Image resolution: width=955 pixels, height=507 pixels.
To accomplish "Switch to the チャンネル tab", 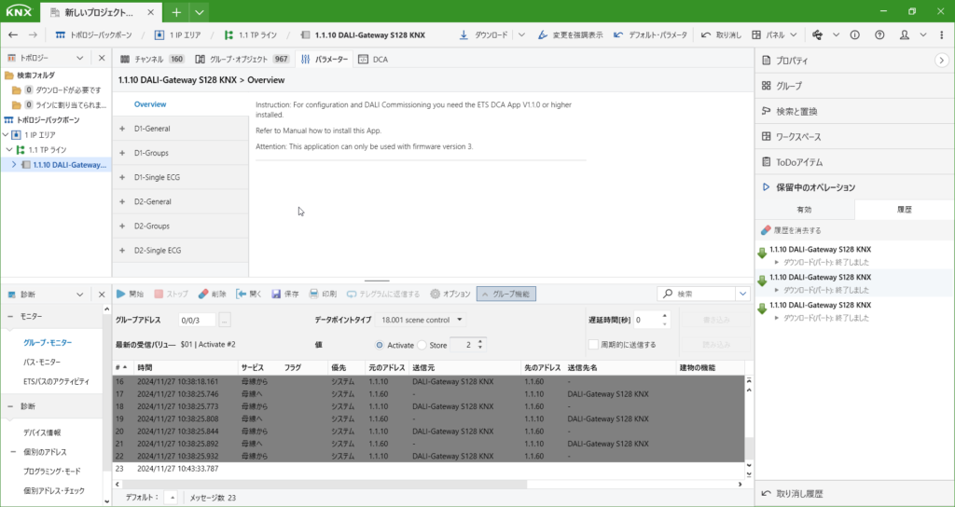I will coord(152,60).
